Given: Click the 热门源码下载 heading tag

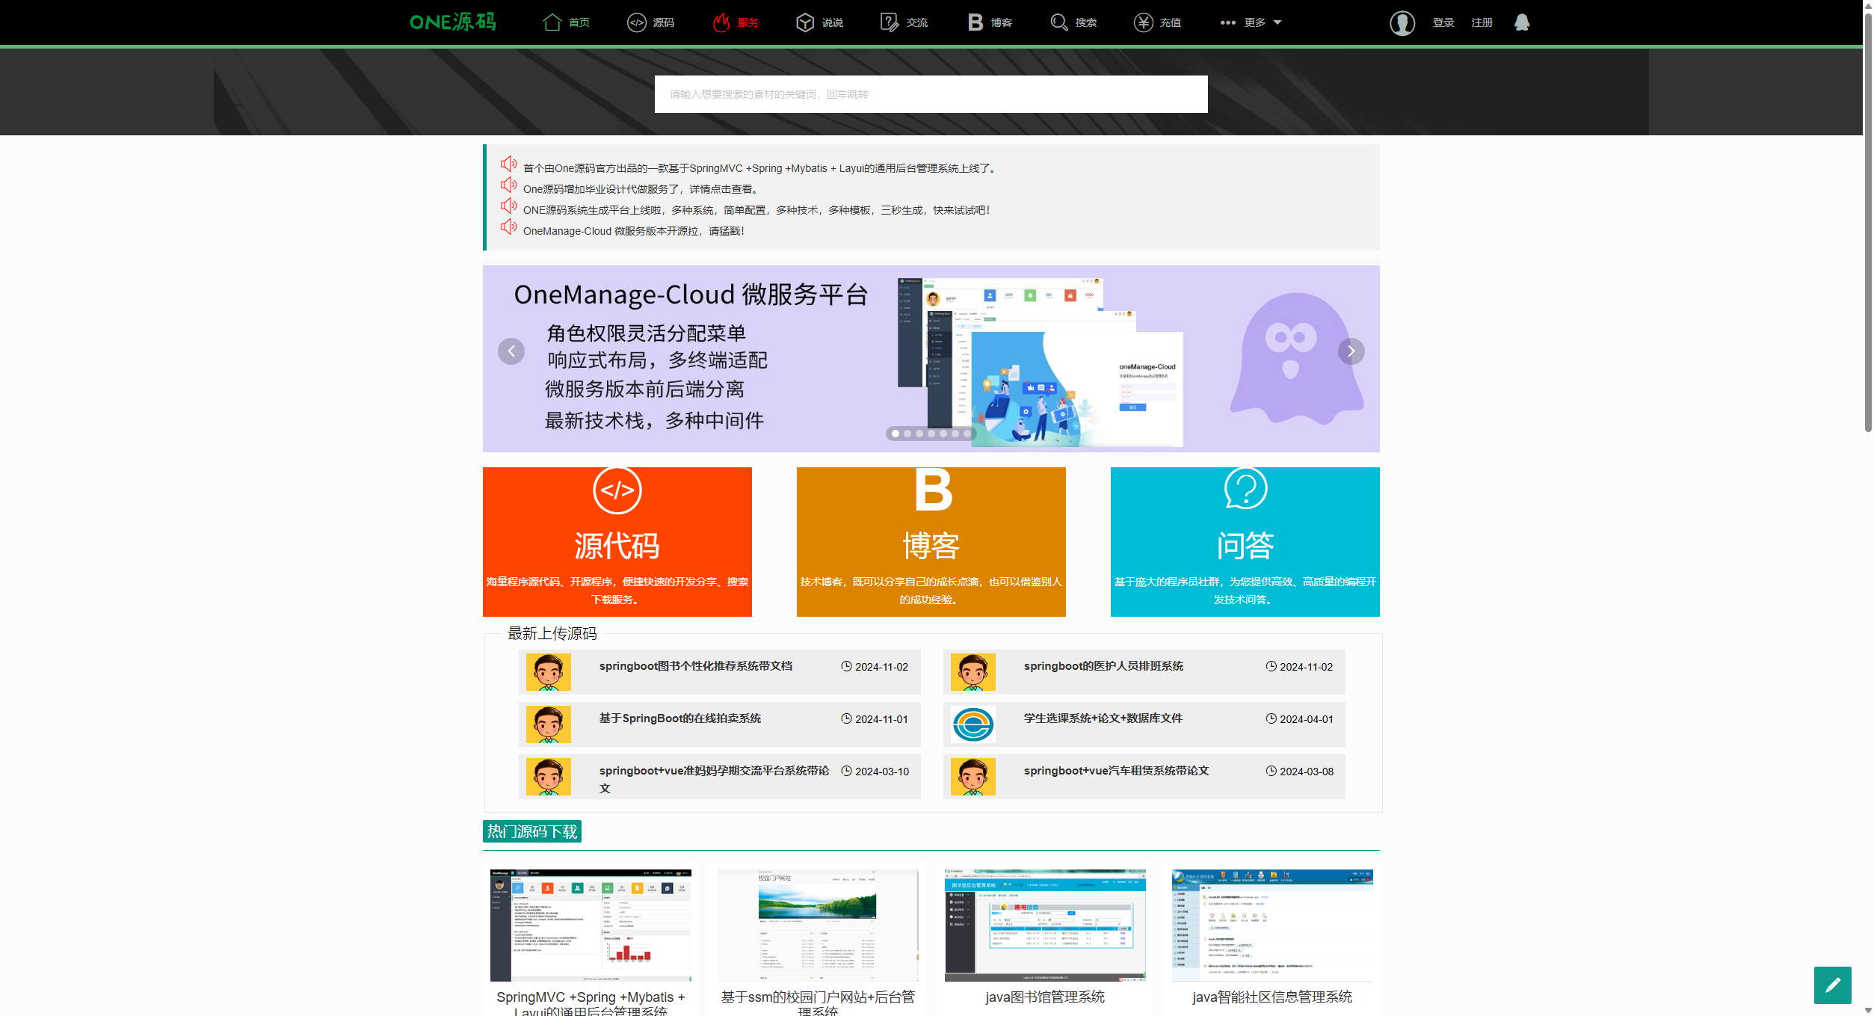Looking at the screenshot, I should pos(532,831).
